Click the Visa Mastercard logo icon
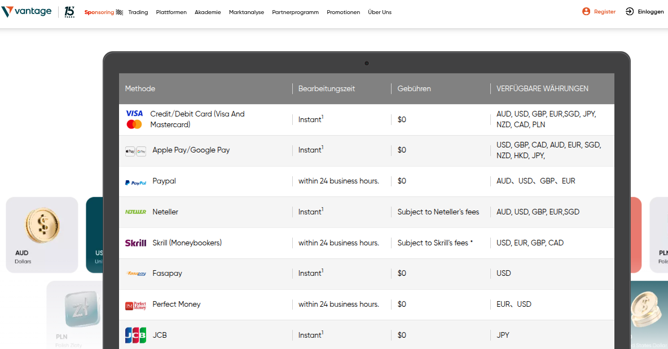The image size is (668, 349). [x=134, y=119]
